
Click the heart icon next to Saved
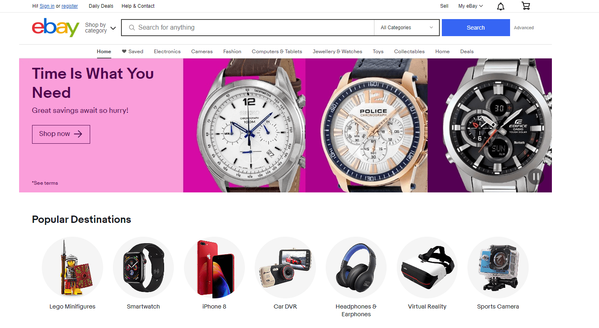pyautogui.click(x=124, y=52)
